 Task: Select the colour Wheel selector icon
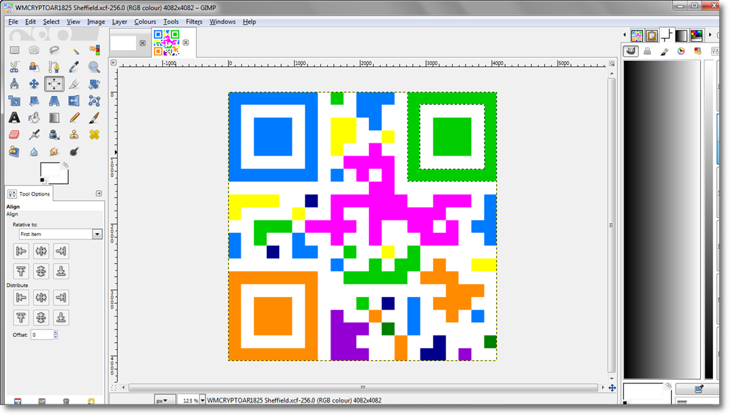(x=681, y=51)
